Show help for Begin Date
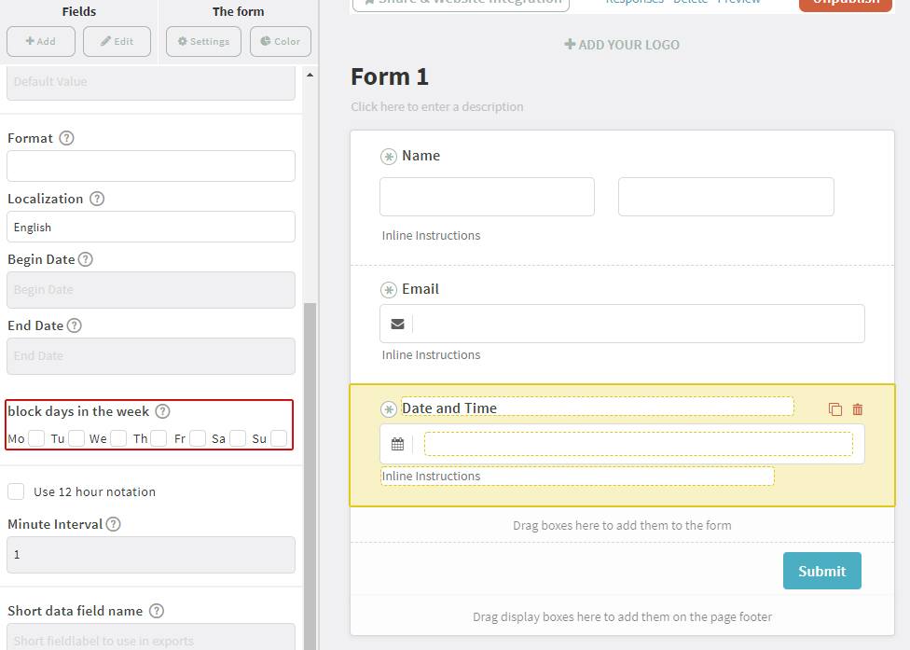 point(86,259)
